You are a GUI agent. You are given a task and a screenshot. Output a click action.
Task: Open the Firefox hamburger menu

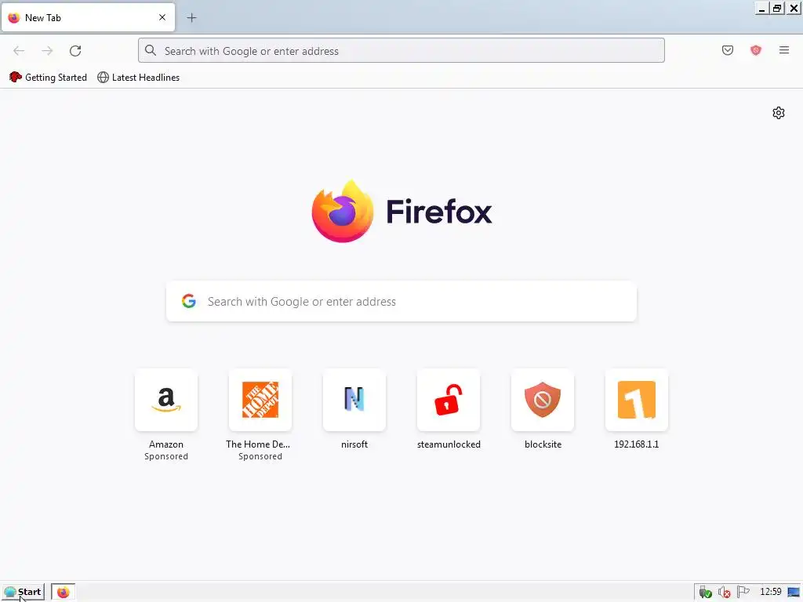tap(783, 50)
